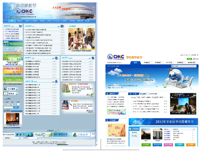The image size is (202, 153).
Task: Open the 电子地图 globe icon link
Action: (6, 89)
